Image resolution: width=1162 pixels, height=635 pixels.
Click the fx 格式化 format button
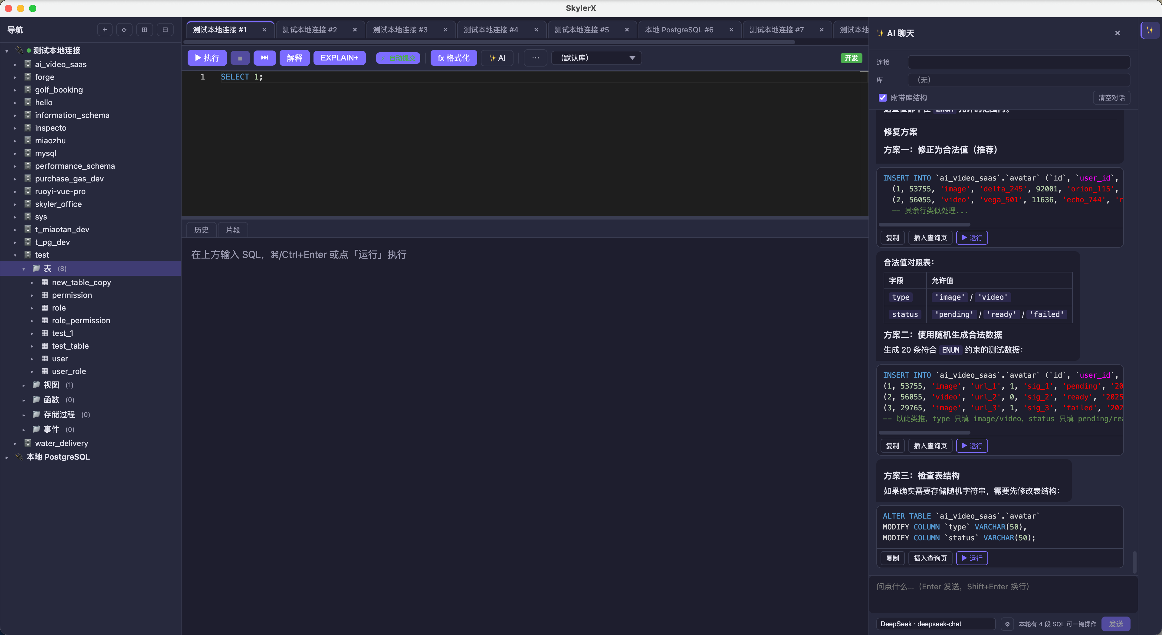(453, 58)
